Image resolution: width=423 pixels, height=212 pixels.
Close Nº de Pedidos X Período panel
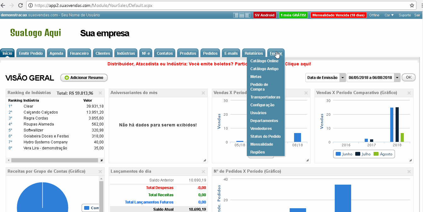(409, 171)
